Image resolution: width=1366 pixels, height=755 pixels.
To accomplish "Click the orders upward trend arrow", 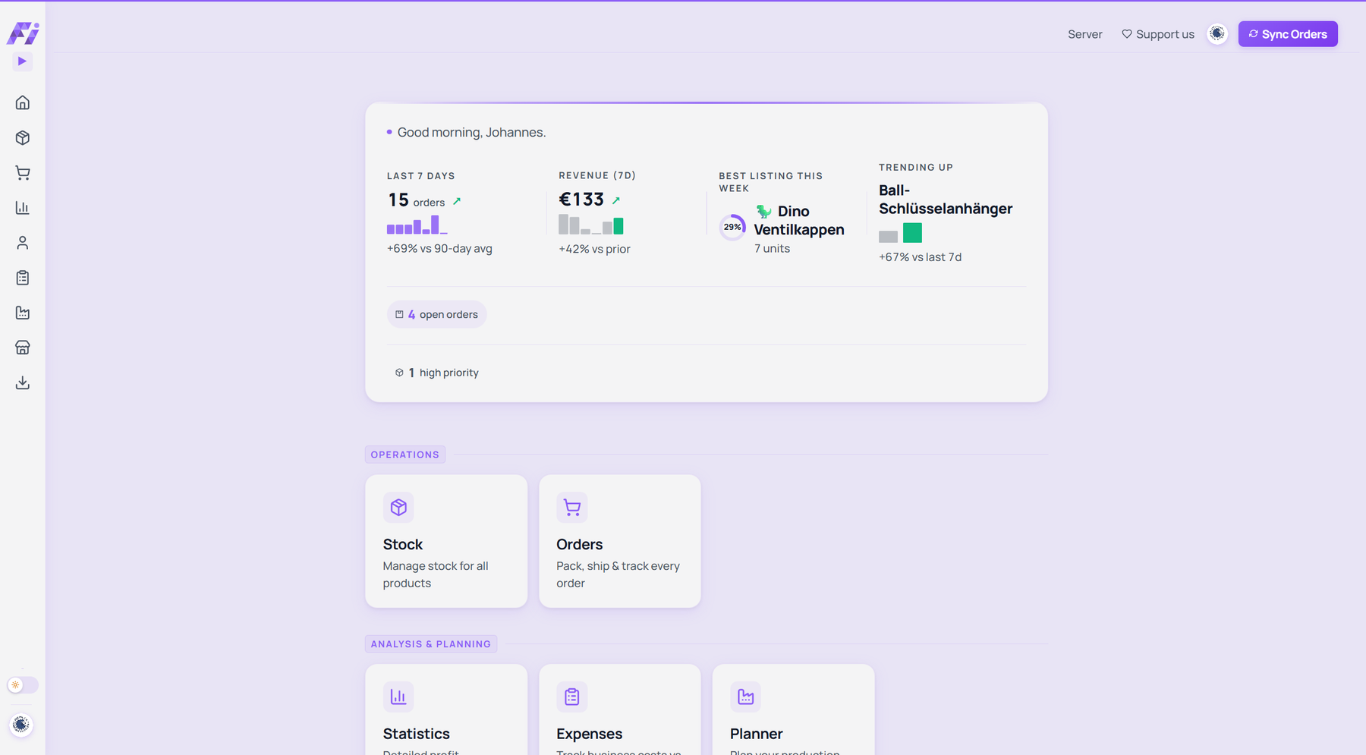I will pos(457,202).
